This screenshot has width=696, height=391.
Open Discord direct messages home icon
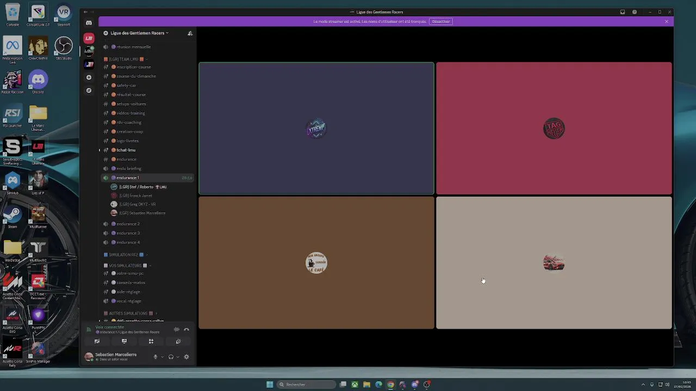[89, 23]
